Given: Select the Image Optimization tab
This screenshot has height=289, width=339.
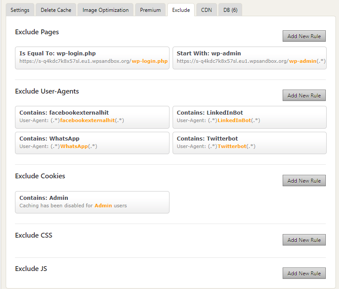Looking at the screenshot, I should point(106,10).
